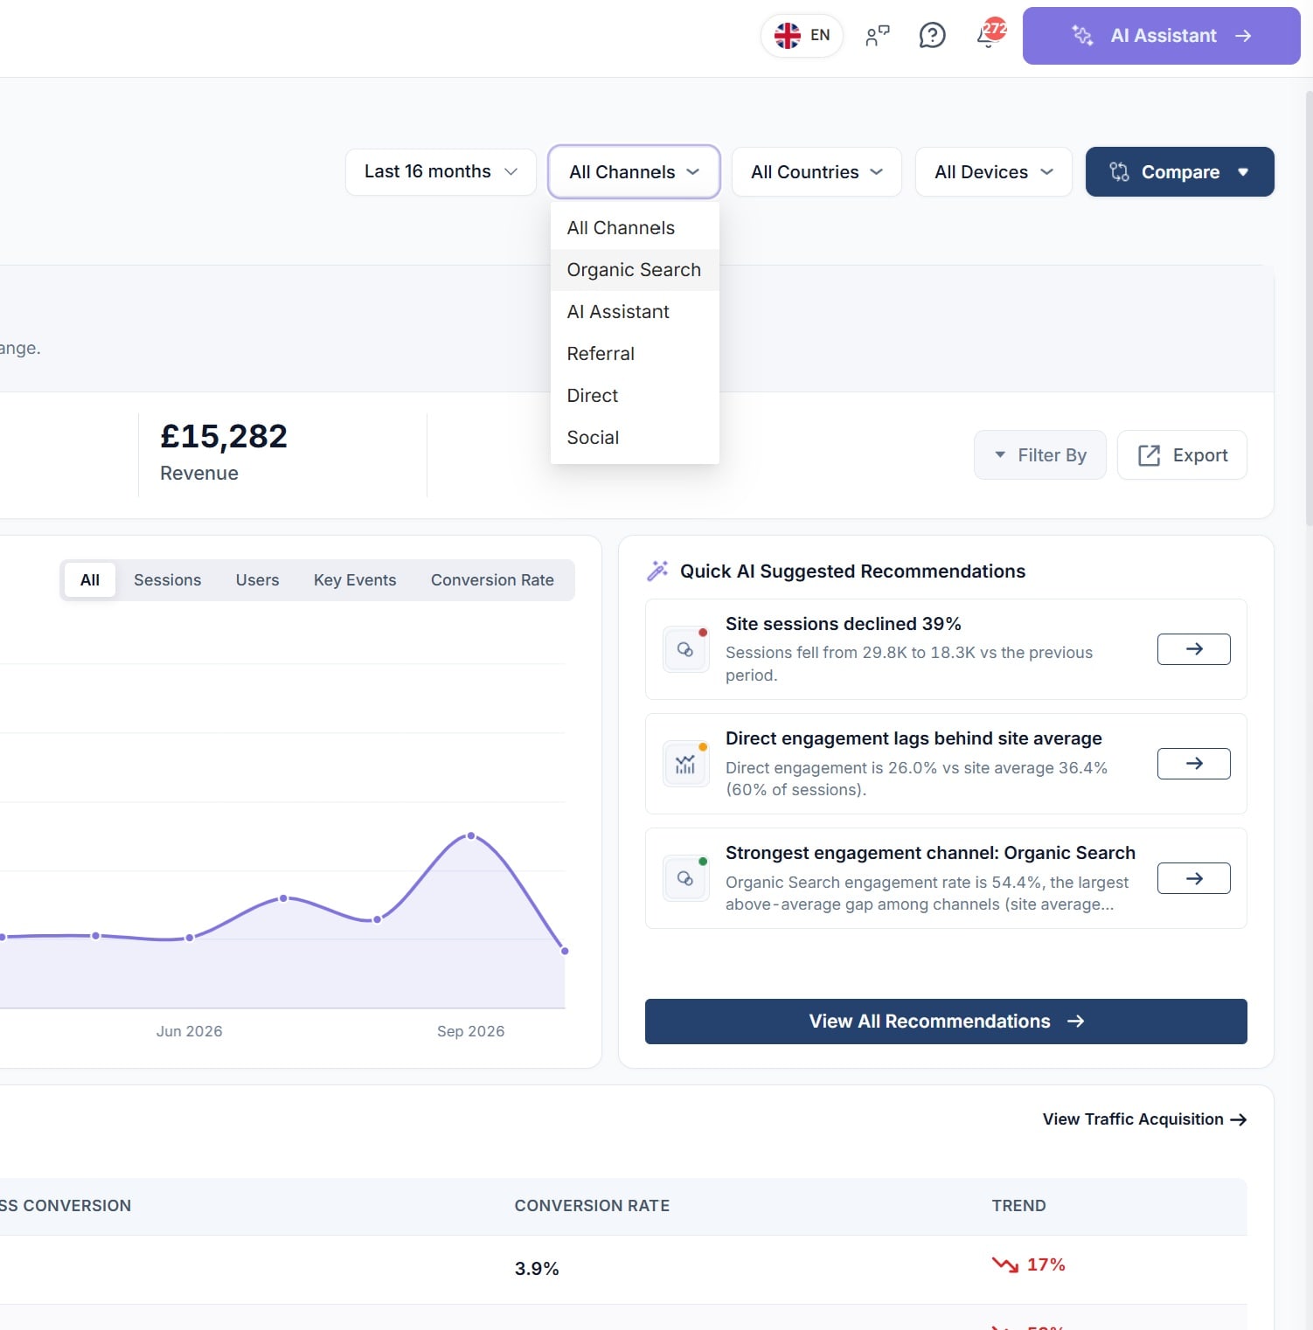
Task: Switch chart to the Sessions tab
Action: coord(167,580)
